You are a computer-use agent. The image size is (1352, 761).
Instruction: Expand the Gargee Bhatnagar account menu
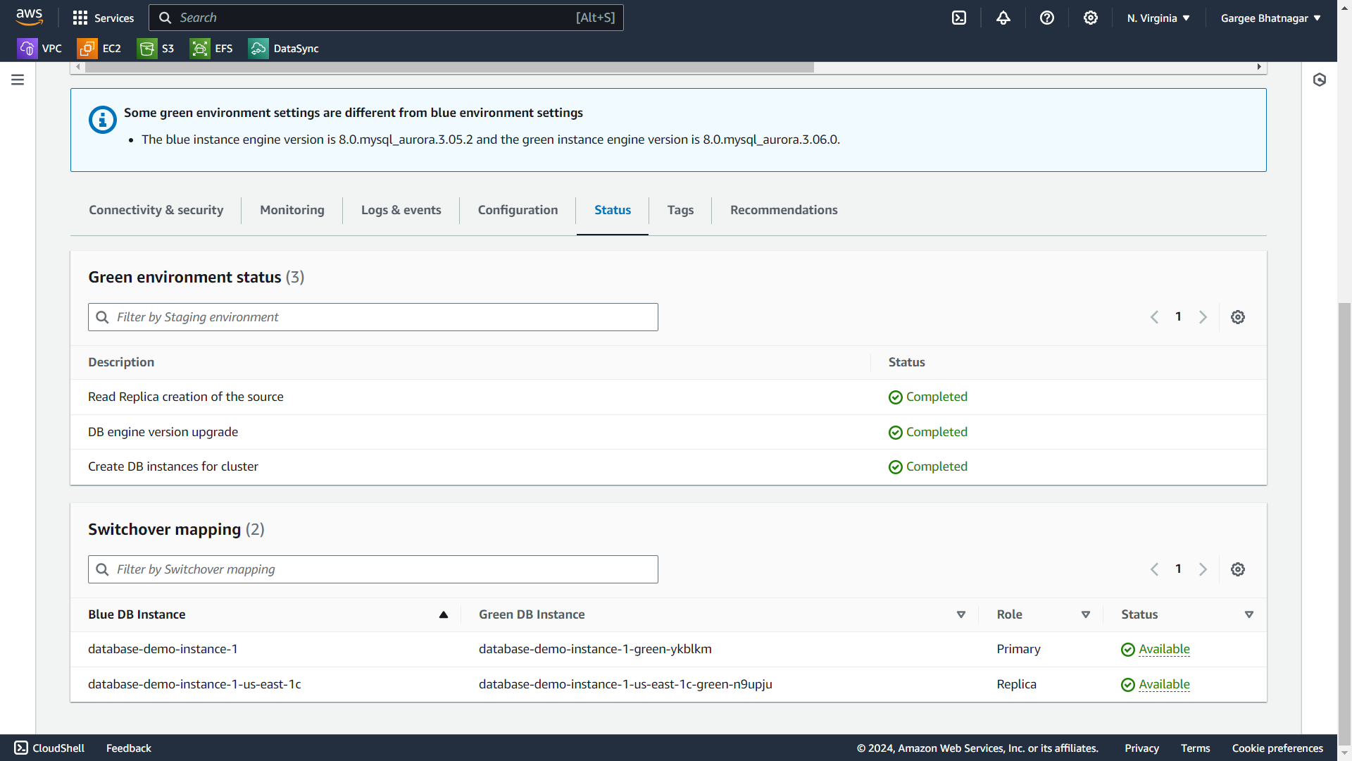(x=1270, y=18)
